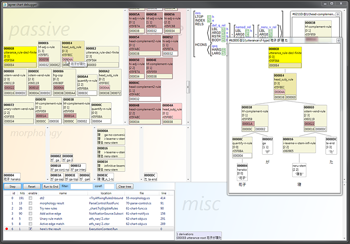Click passive panel scrollbar down arrow
The image size is (350, 244).
click(x=125, y=122)
